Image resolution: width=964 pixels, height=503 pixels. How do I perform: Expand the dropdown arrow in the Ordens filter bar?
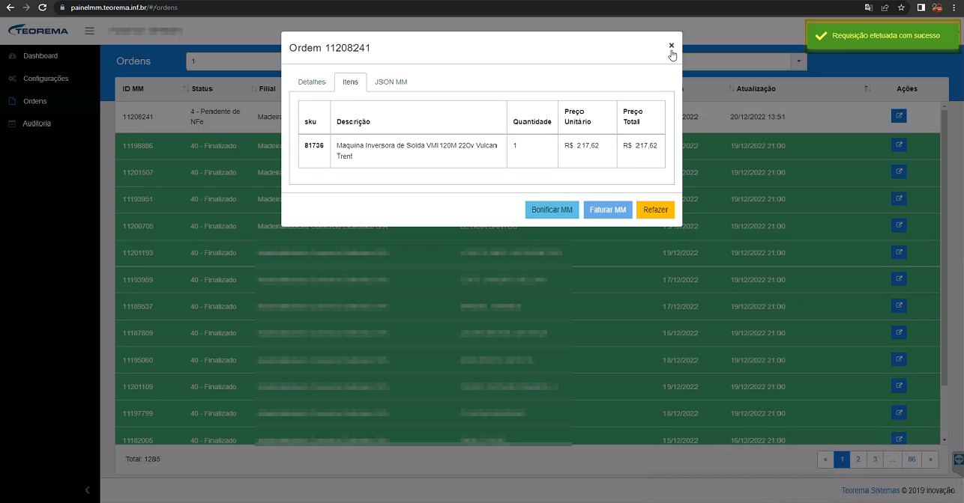pyautogui.click(x=799, y=61)
